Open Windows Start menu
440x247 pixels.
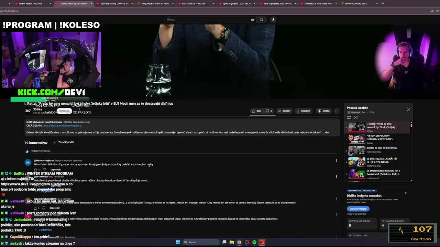tap(178, 242)
